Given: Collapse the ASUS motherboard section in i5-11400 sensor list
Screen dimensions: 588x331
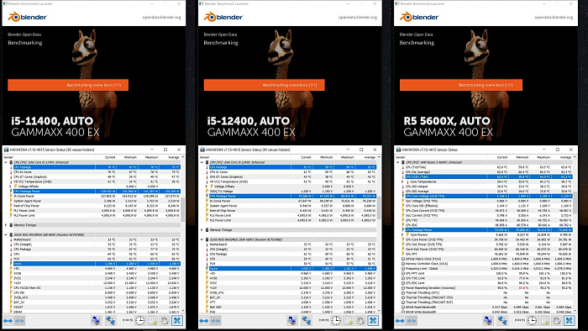Looking at the screenshot, I should tap(6, 234).
